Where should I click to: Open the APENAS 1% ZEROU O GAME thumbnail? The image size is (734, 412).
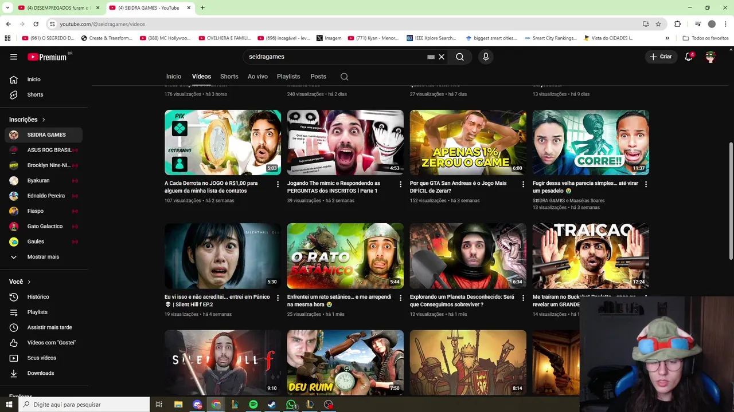(x=468, y=142)
